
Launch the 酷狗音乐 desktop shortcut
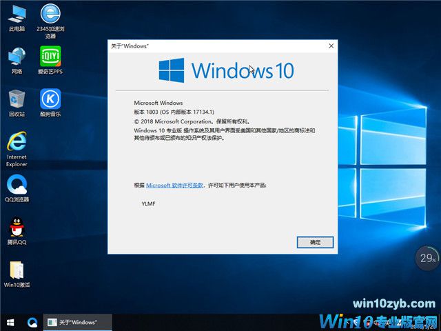point(50,103)
